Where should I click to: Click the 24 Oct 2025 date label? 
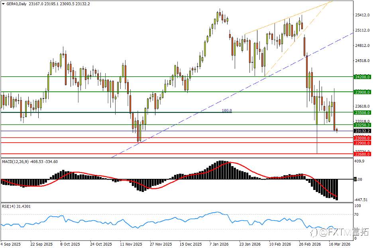tap(101, 244)
